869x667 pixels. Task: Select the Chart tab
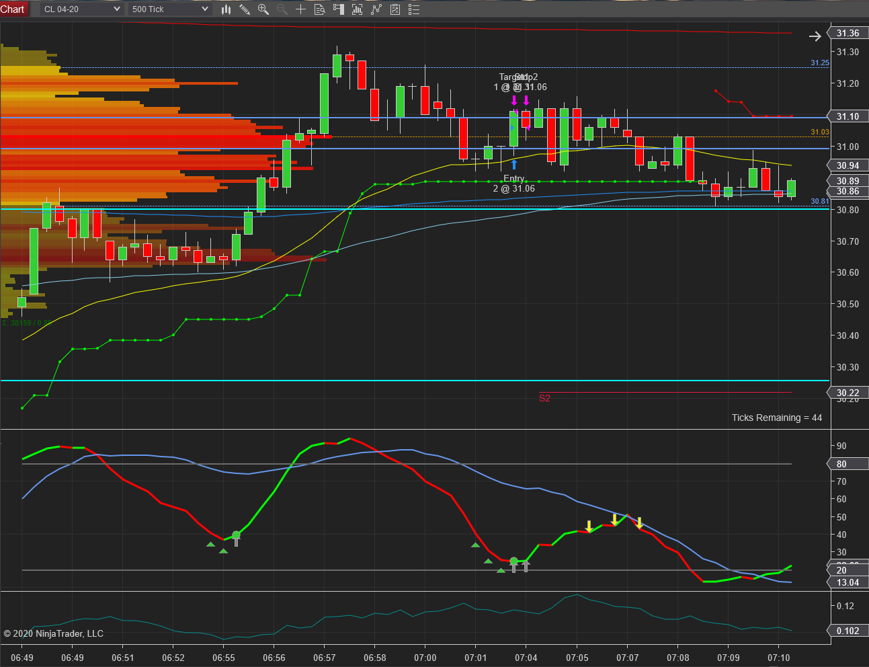coord(13,9)
